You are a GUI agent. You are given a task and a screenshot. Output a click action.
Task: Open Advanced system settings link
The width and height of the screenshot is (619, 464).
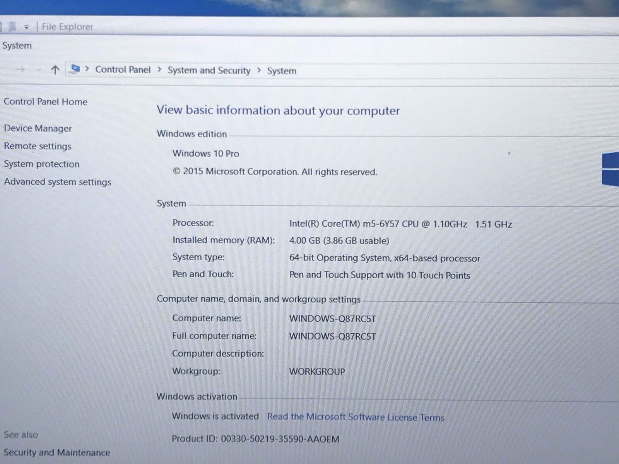[x=58, y=182]
